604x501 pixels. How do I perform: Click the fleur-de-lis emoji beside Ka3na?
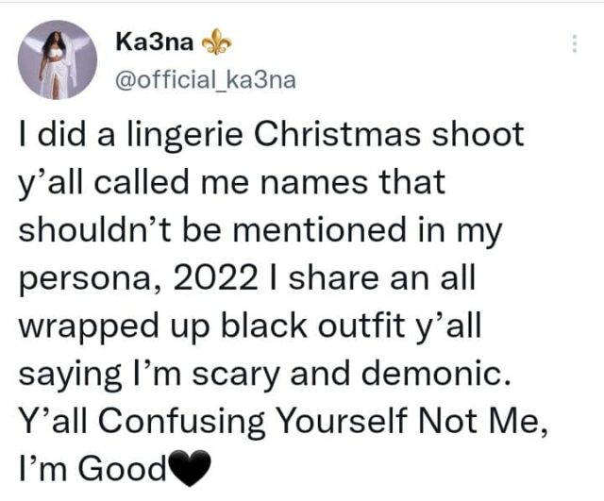click(217, 42)
